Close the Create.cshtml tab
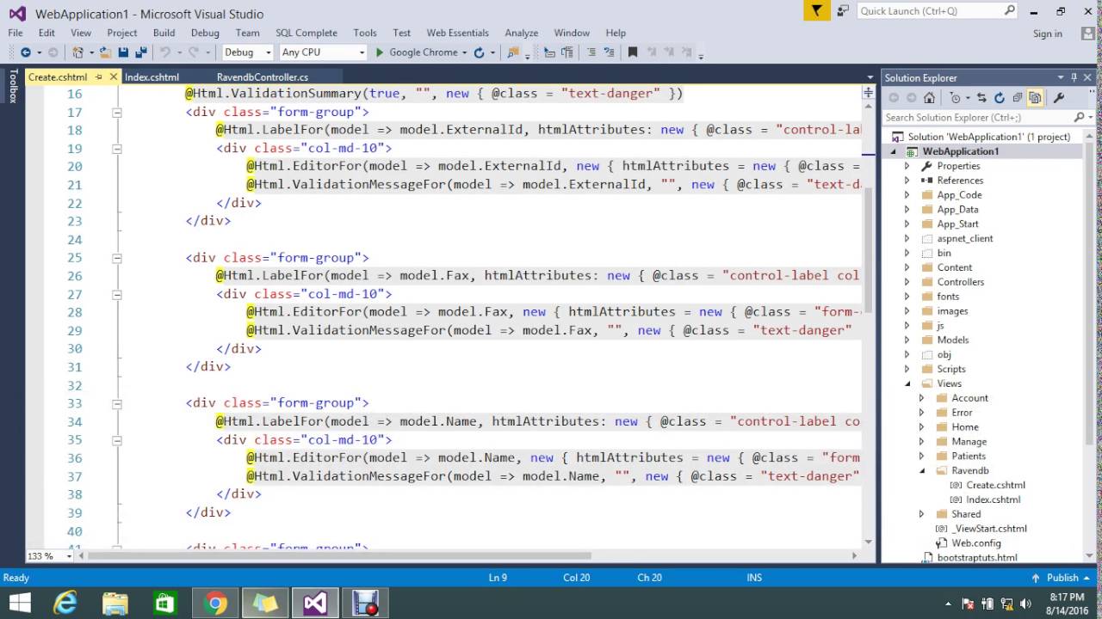Image resolution: width=1102 pixels, height=619 pixels. tap(114, 77)
